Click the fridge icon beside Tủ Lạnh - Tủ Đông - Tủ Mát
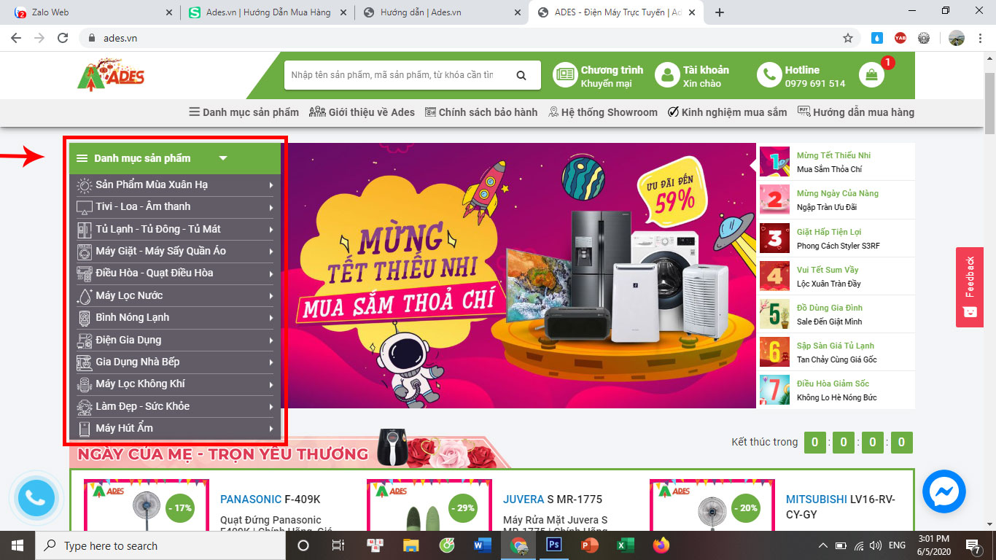The image size is (996, 560). pyautogui.click(x=85, y=229)
